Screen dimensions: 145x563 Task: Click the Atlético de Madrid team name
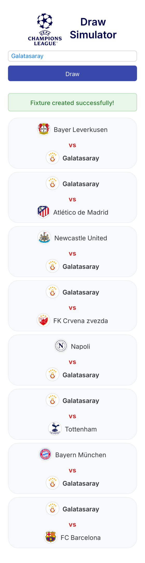pyautogui.click(x=81, y=212)
